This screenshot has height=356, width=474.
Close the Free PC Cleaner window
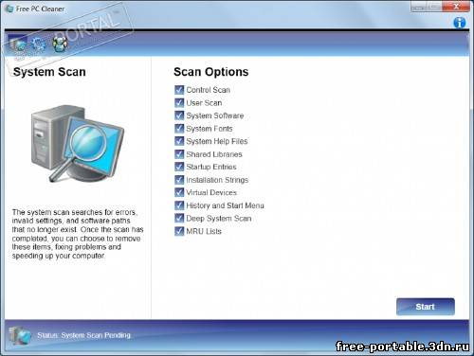456,7
